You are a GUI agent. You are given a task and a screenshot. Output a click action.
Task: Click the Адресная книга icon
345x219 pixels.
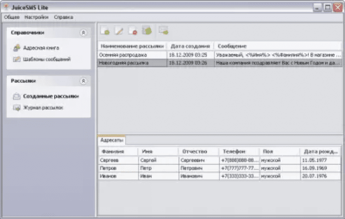[x=17, y=48]
